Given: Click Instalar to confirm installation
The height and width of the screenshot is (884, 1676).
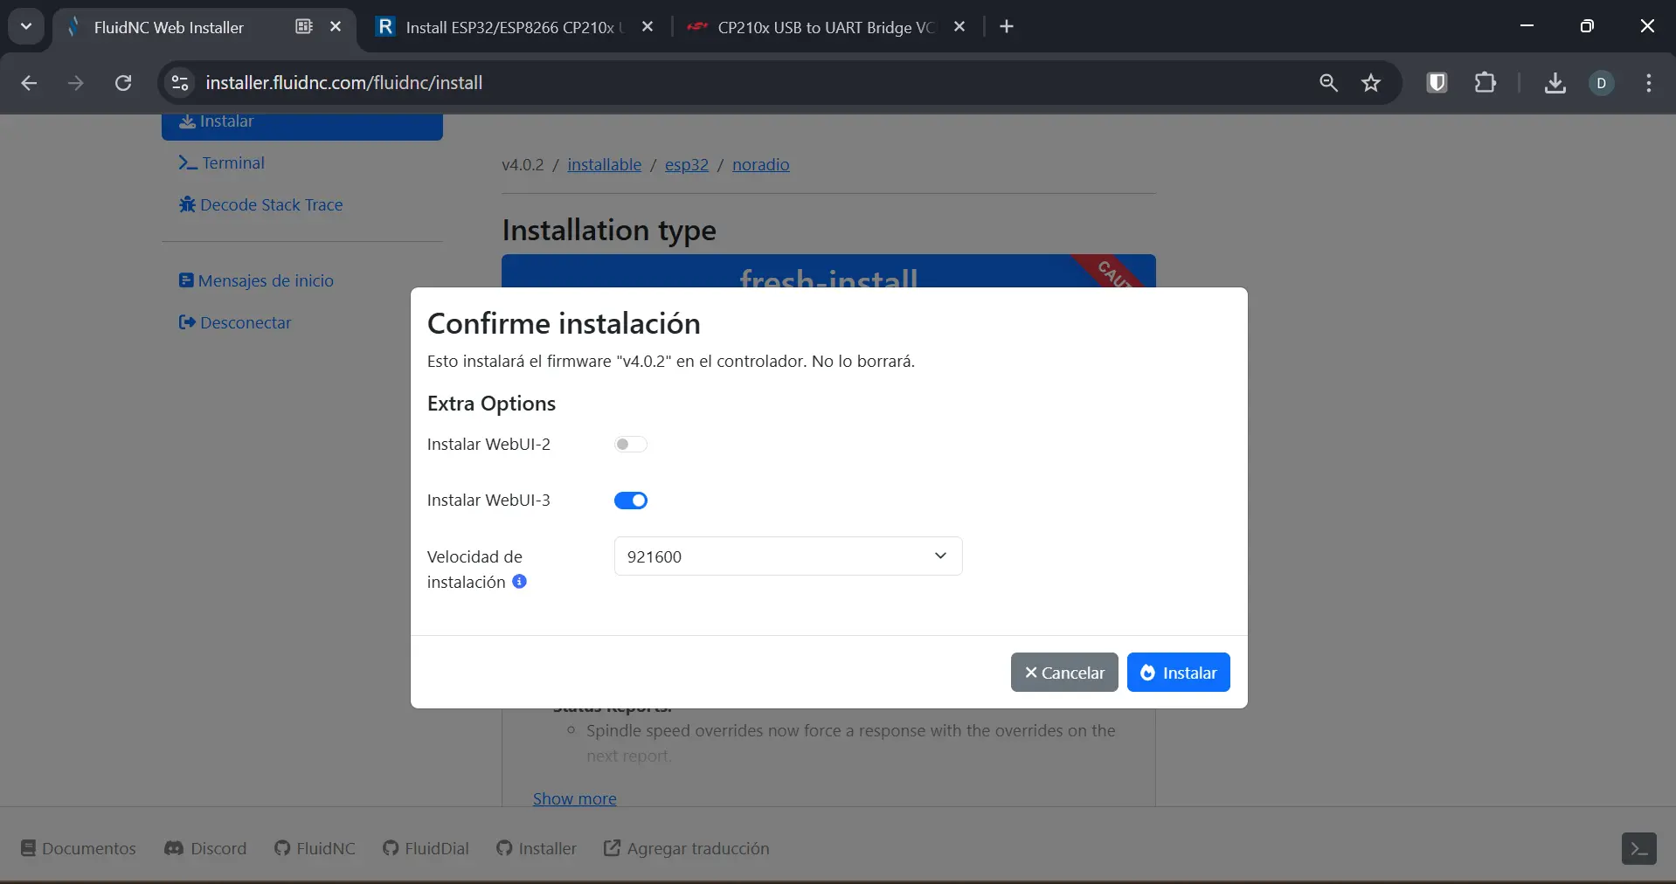Looking at the screenshot, I should [1178, 672].
